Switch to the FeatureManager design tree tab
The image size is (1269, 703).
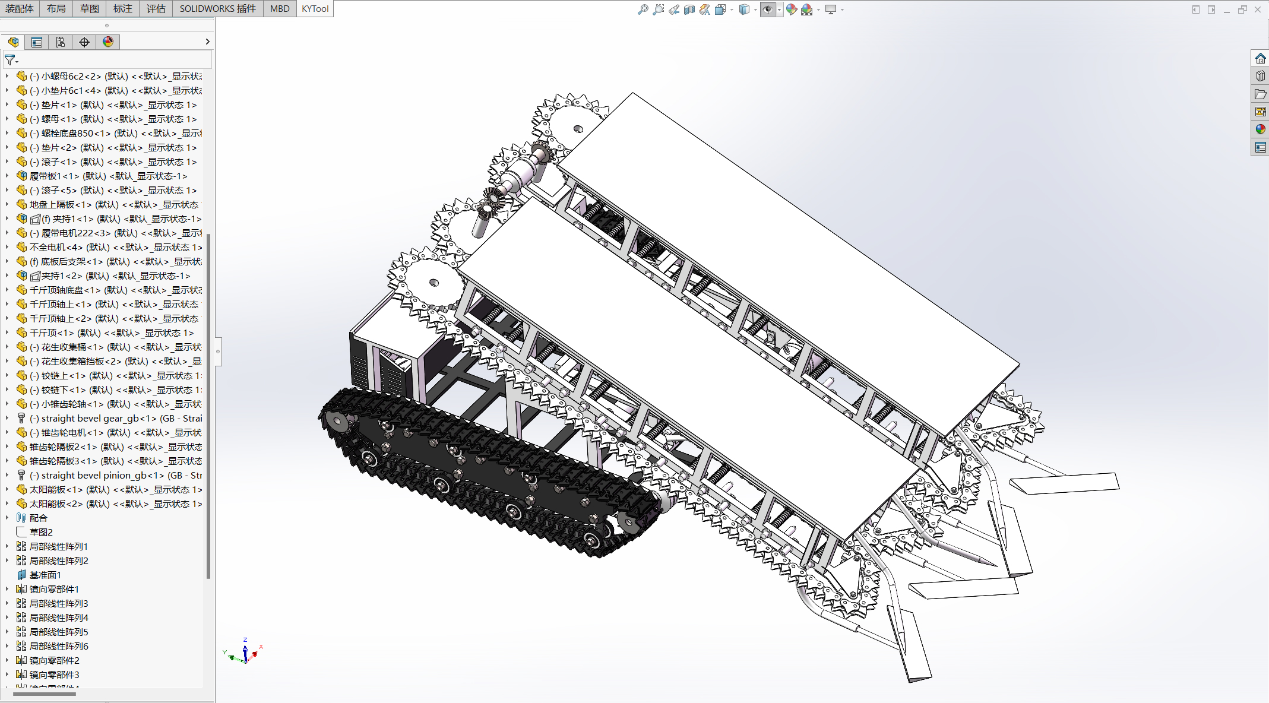coord(13,42)
